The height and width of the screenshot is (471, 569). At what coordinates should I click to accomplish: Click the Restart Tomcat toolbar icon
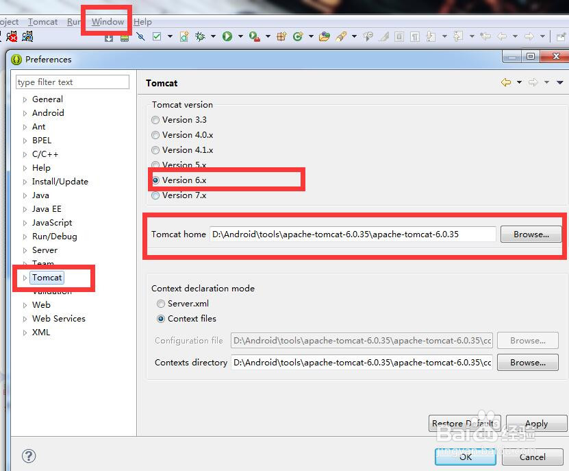click(x=27, y=36)
